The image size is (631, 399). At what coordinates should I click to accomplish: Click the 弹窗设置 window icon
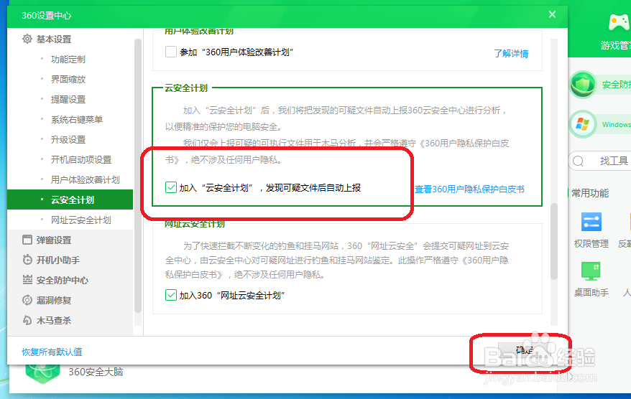[x=27, y=240]
